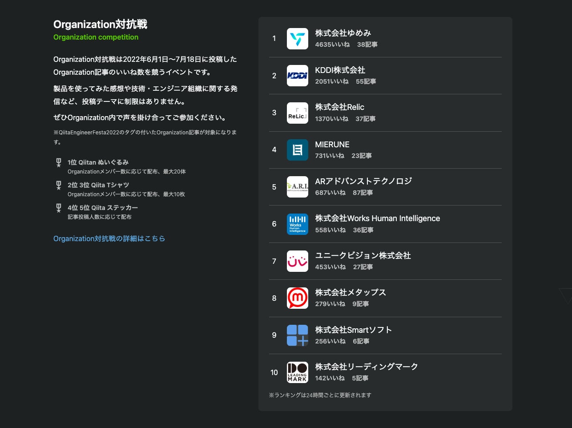Click the Organization対抗戦 heading

(x=100, y=24)
